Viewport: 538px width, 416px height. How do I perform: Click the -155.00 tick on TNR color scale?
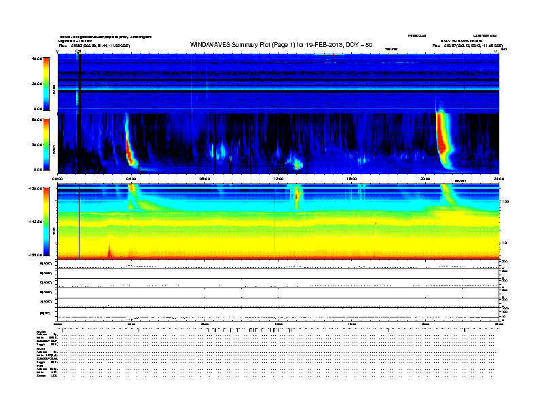(x=36, y=255)
